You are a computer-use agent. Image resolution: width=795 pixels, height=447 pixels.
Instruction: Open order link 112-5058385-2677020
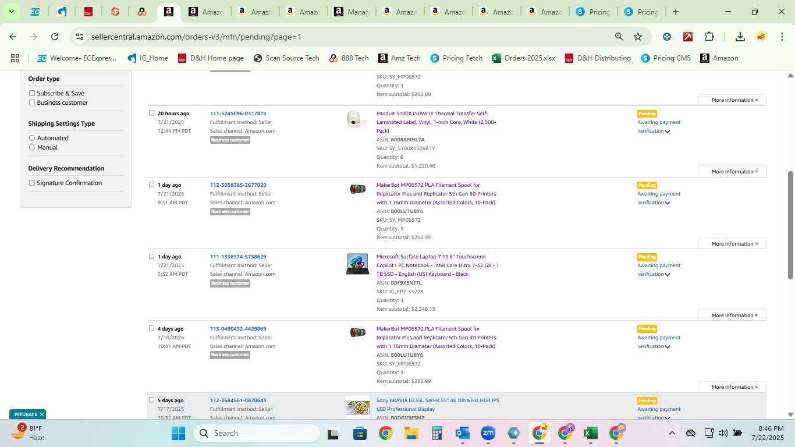point(238,185)
